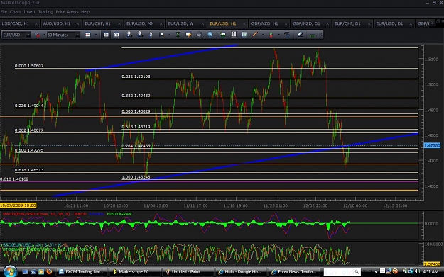Open the Price Alerts menu

pos(67,12)
